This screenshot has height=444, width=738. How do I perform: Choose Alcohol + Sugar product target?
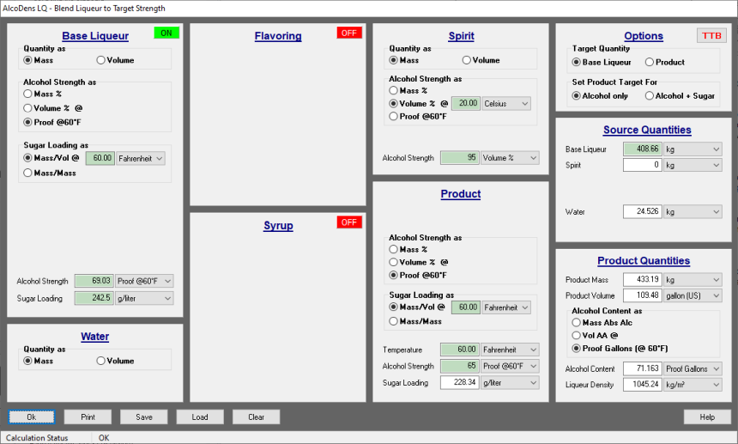pos(681,95)
